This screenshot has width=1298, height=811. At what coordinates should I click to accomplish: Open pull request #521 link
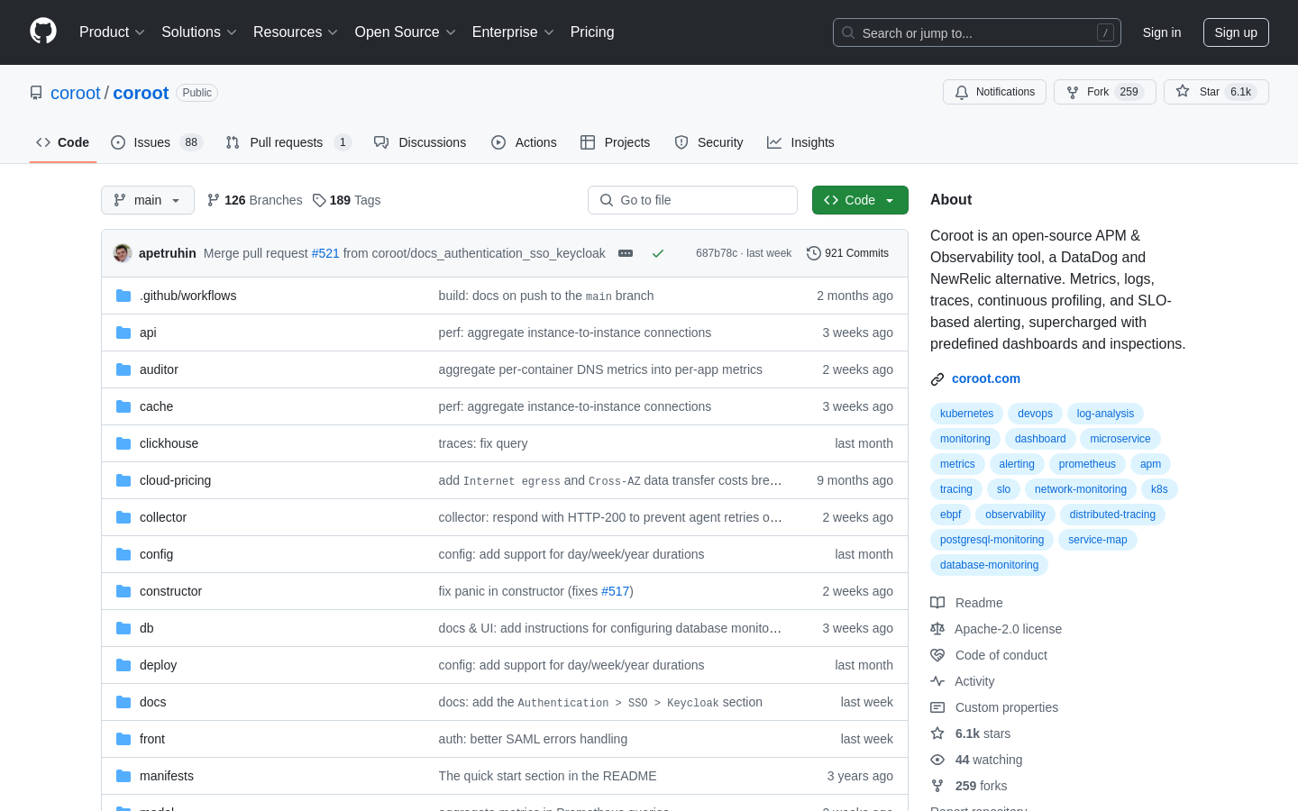click(x=325, y=253)
